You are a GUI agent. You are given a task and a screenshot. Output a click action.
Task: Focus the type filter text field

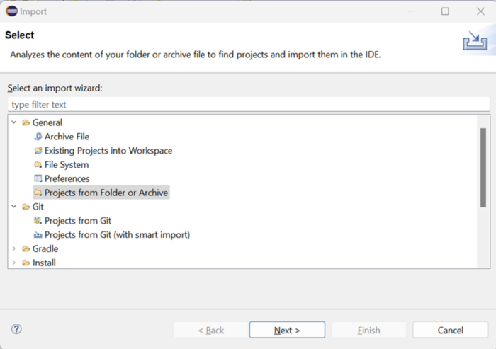[x=248, y=105]
